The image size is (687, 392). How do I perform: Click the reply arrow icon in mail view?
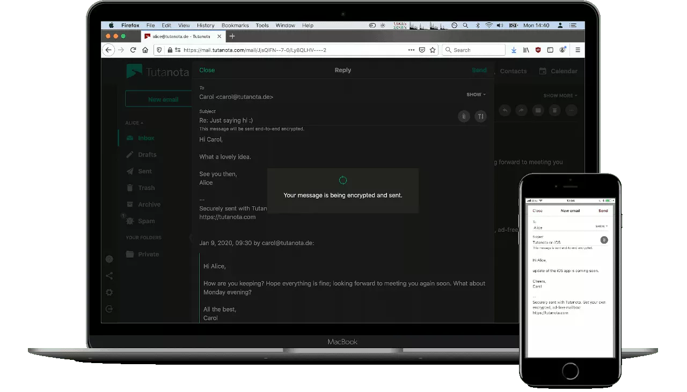coord(505,110)
